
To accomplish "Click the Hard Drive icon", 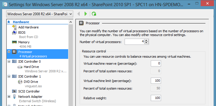I will (x=20, y=67).
